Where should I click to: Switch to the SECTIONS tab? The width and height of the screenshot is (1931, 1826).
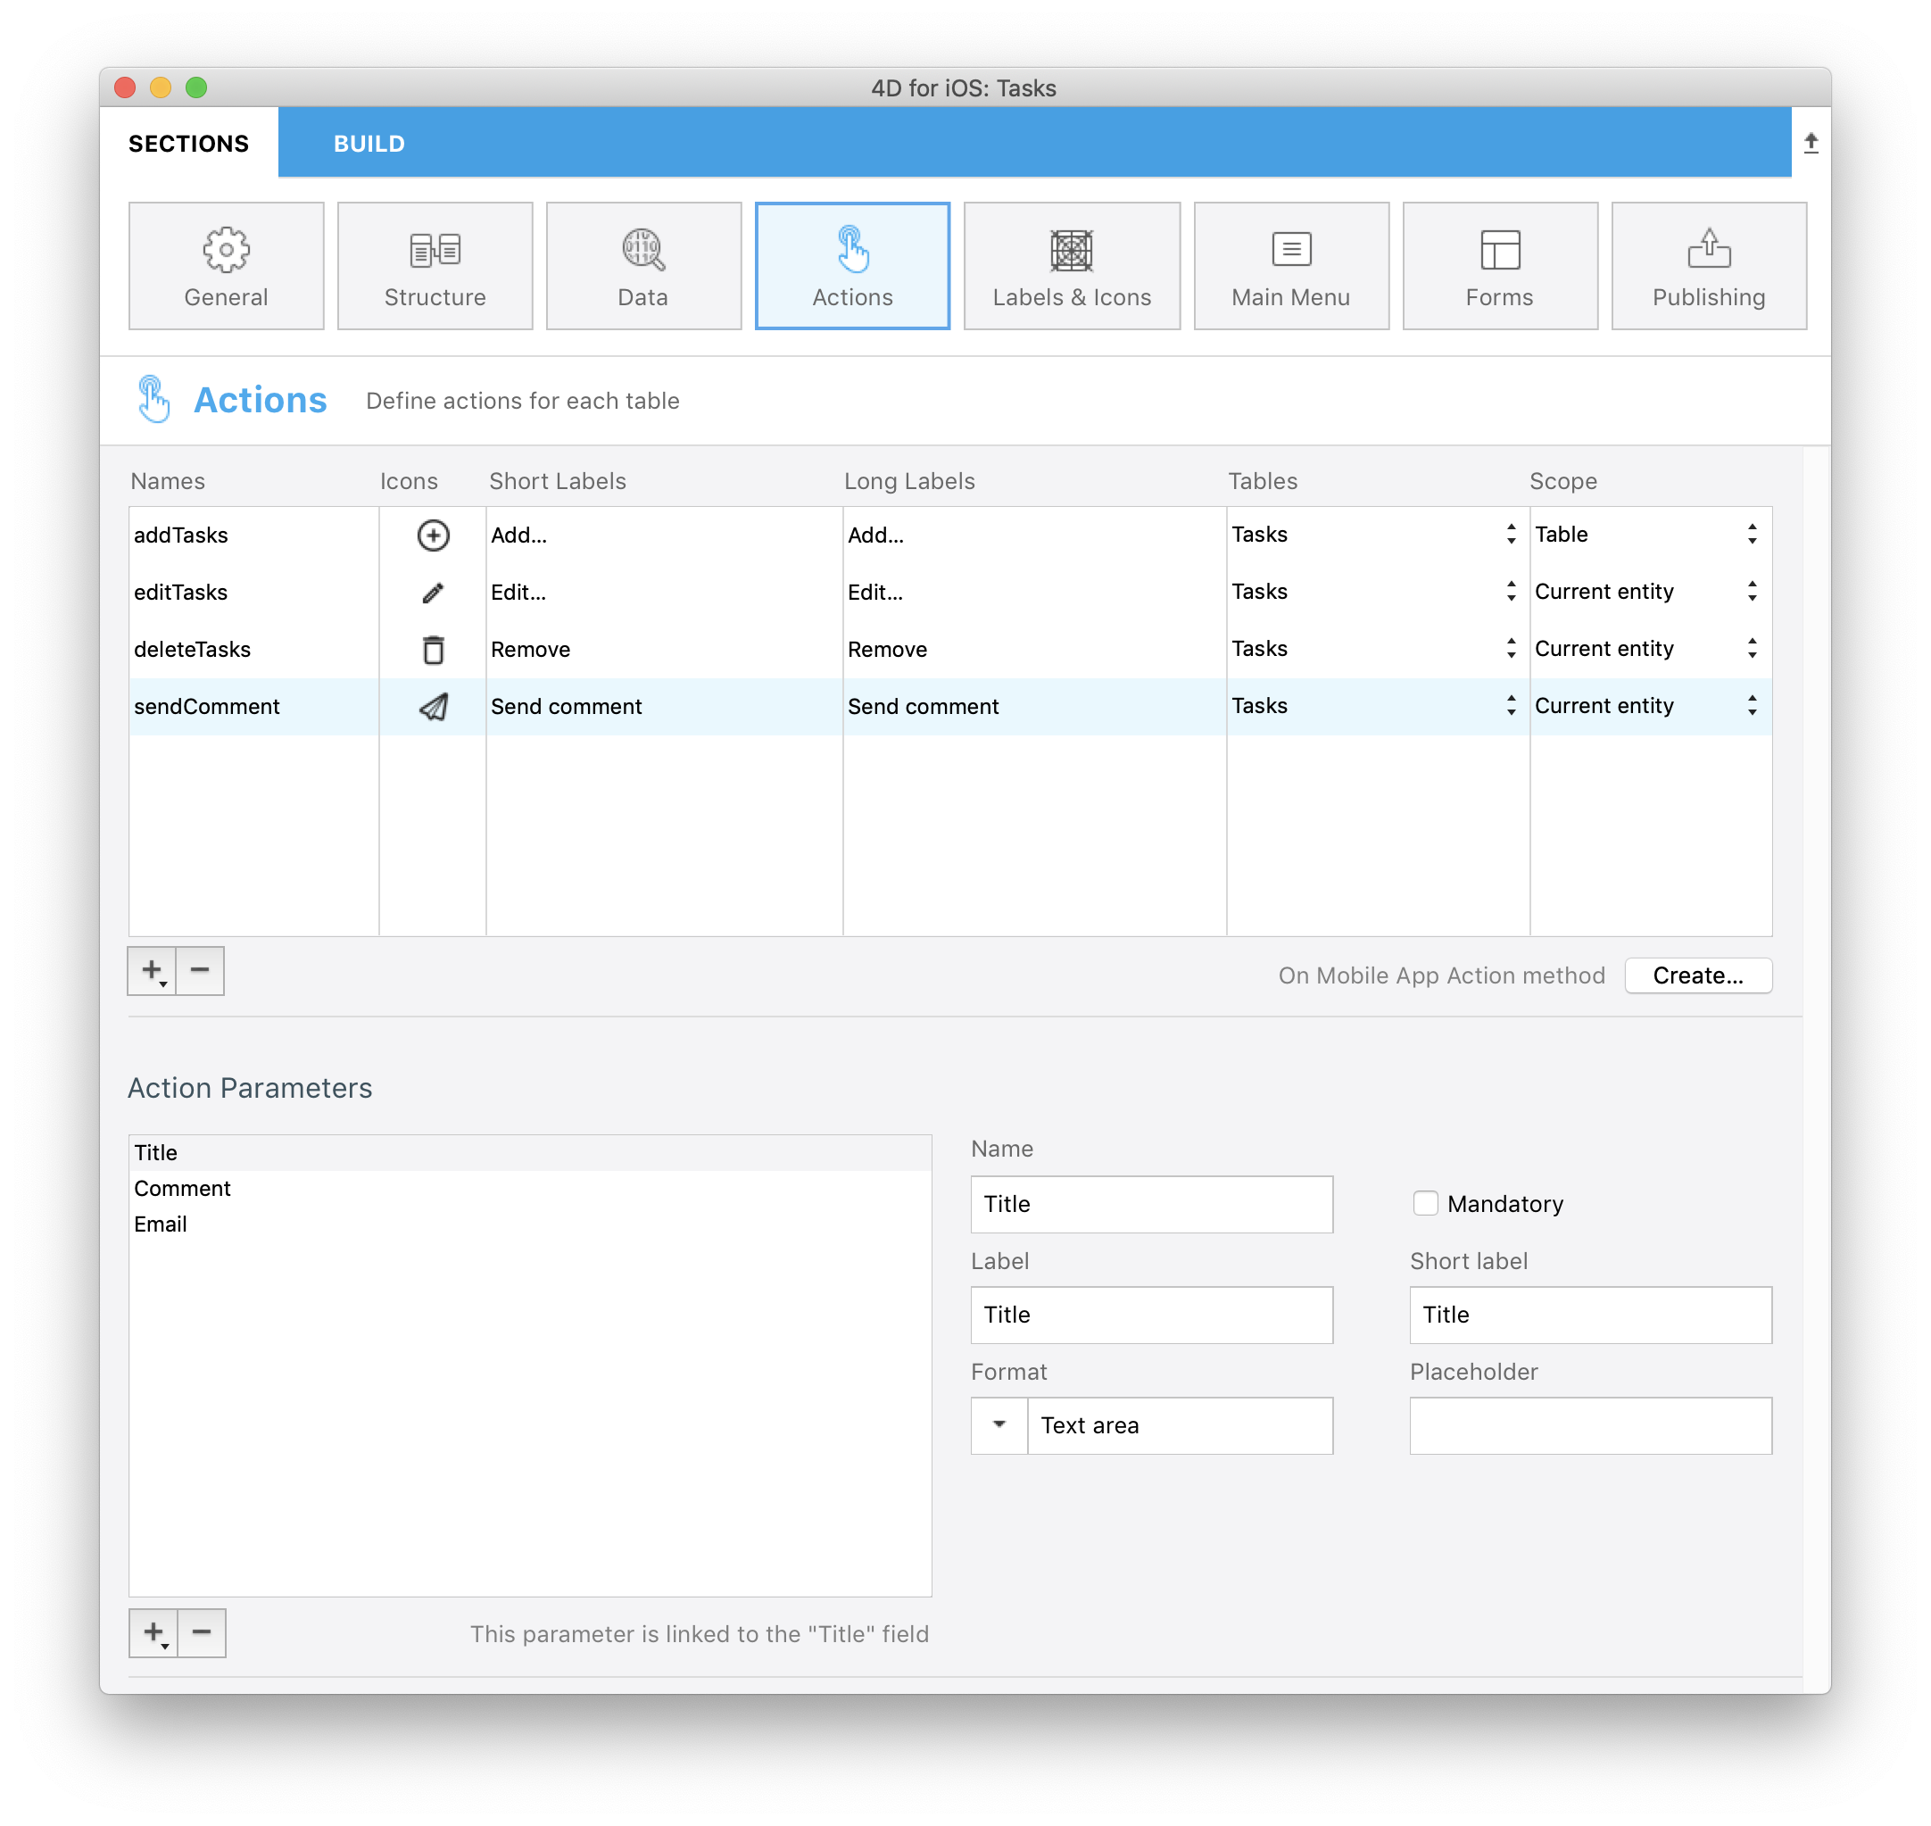(x=189, y=143)
